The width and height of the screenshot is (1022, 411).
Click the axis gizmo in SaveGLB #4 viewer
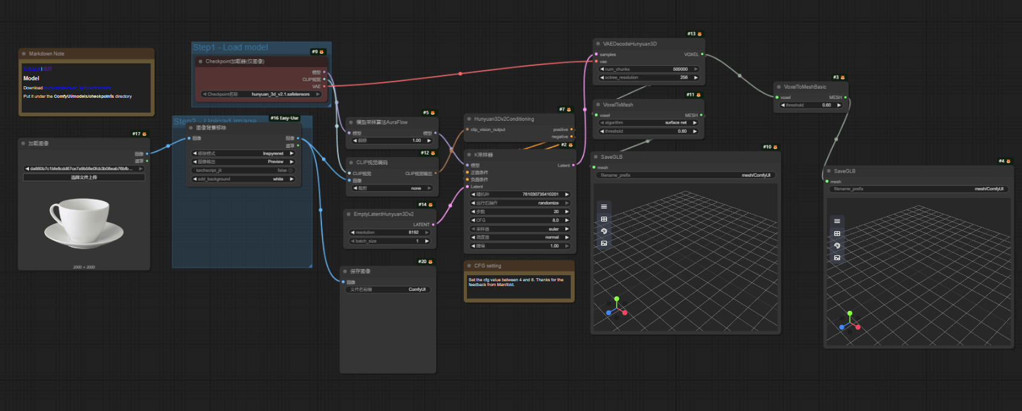(x=849, y=322)
